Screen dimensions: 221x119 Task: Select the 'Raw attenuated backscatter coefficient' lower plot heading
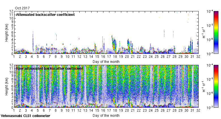(x=50, y=69)
